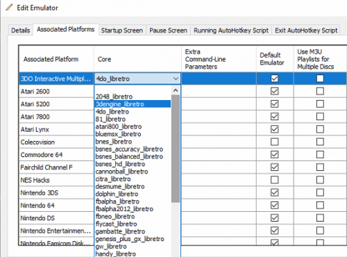Choose 4do_libretro in the dropdown list

[x=133, y=112]
